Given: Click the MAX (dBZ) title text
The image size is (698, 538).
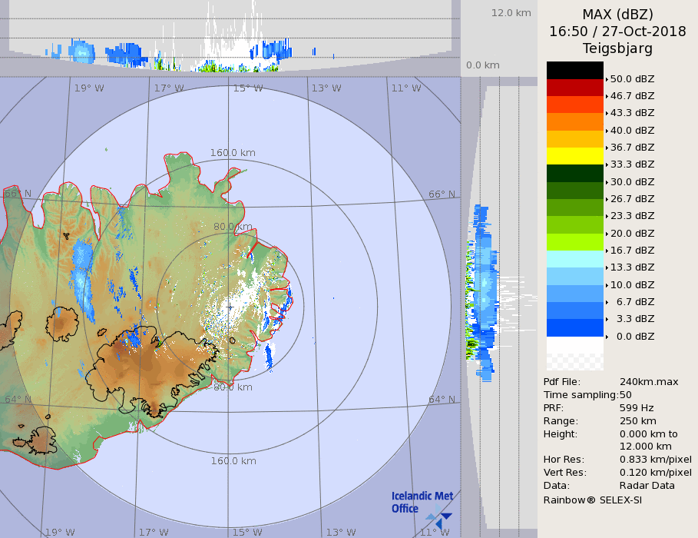Looking at the screenshot, I should pyautogui.click(x=617, y=14).
